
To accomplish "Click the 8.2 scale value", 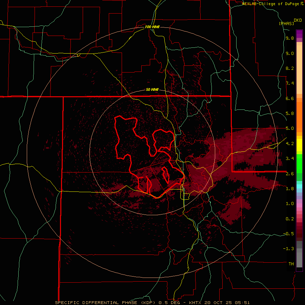I will (290, 68).
